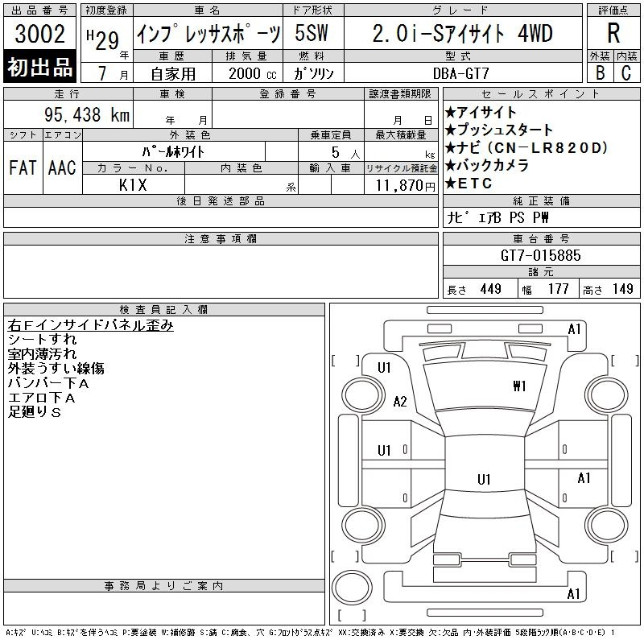Select fuel type ガソリン

[314, 73]
